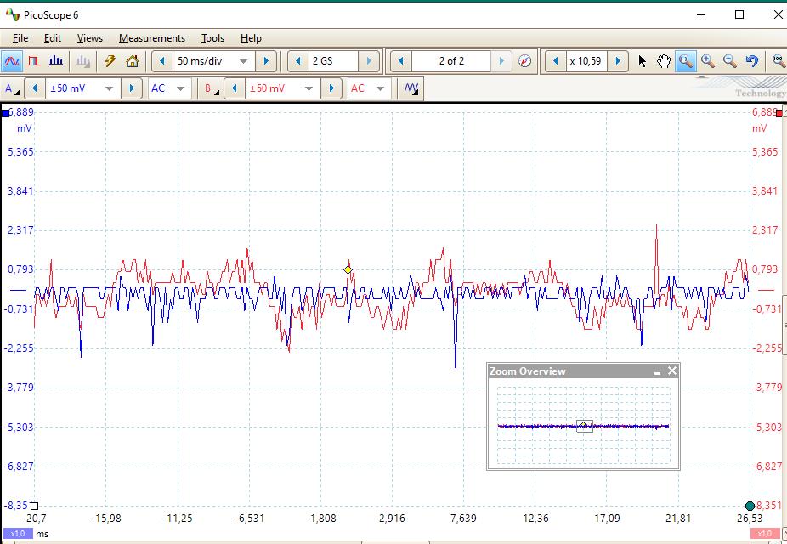Open Channel B ±50 mV range dropdown

[282, 88]
